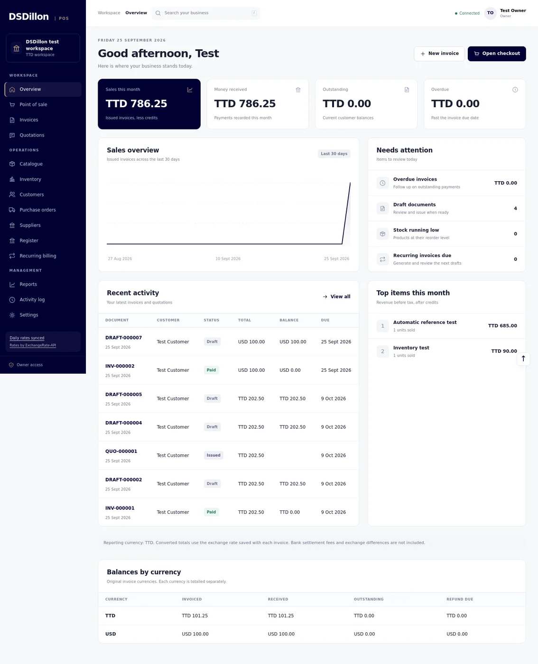Click the USD row in Balances by currency
The width and height of the screenshot is (538, 664).
coord(312,634)
